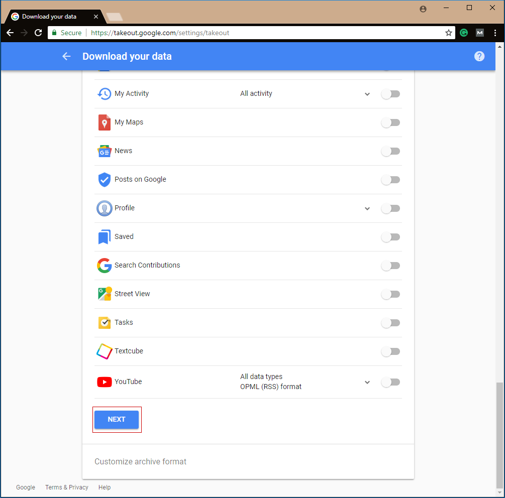
Task: Enable Posts on Google toggle
Action: coord(390,180)
